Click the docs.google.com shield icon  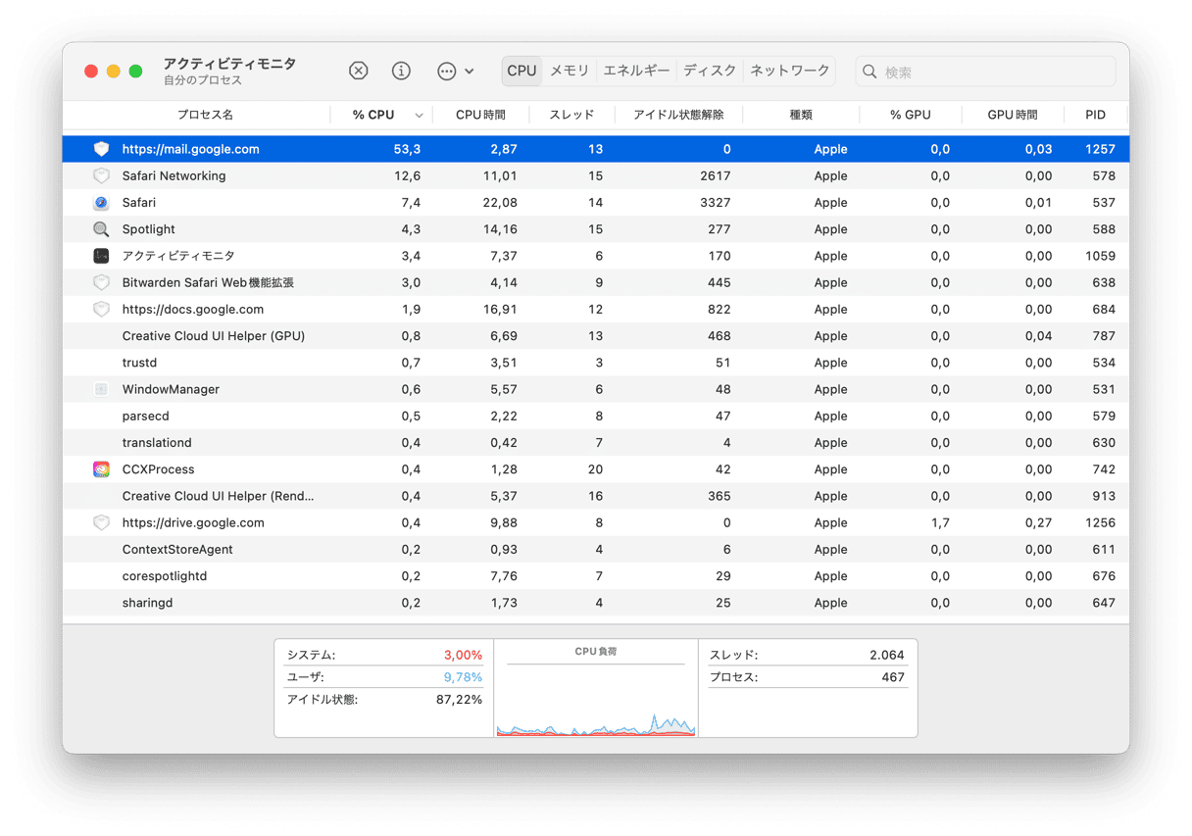[101, 309]
